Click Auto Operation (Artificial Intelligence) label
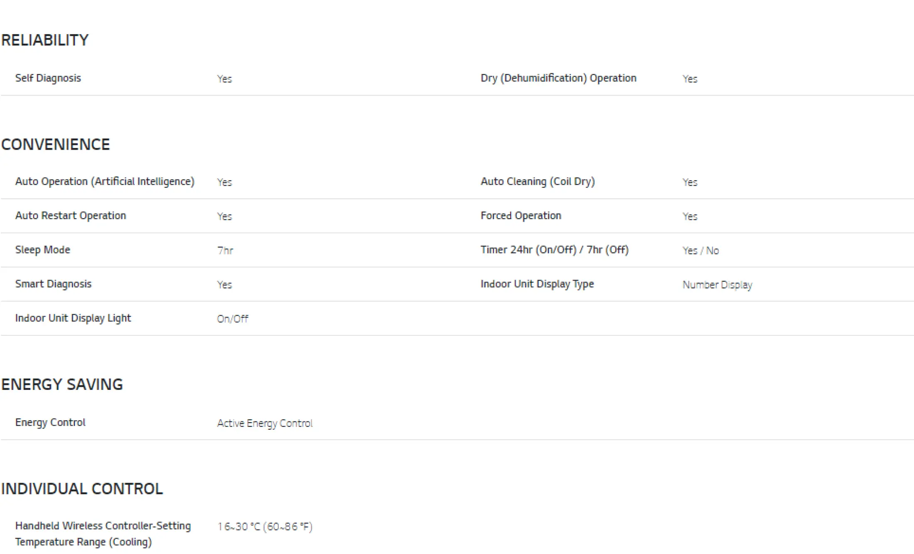Screen dimensions: 914x554 coord(105,182)
